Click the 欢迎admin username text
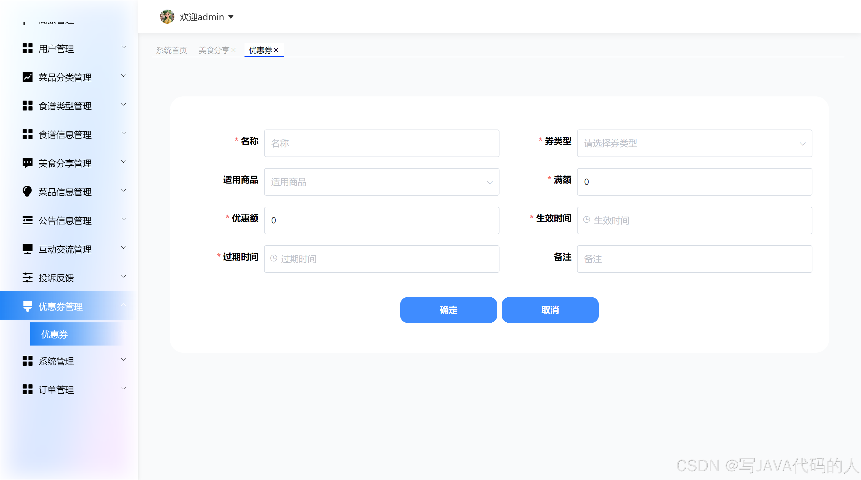The image size is (861, 480). click(202, 17)
